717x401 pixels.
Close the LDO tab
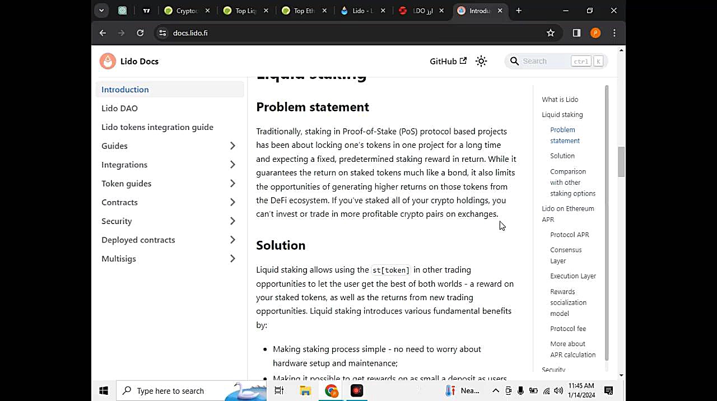point(442,11)
